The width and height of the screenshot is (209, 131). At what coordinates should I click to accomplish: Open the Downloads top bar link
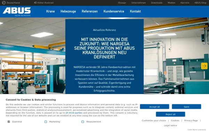(157, 3)
